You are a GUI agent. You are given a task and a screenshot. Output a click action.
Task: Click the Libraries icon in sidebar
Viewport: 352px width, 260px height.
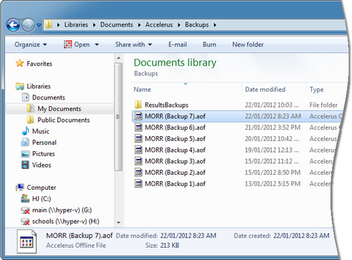pos(20,86)
